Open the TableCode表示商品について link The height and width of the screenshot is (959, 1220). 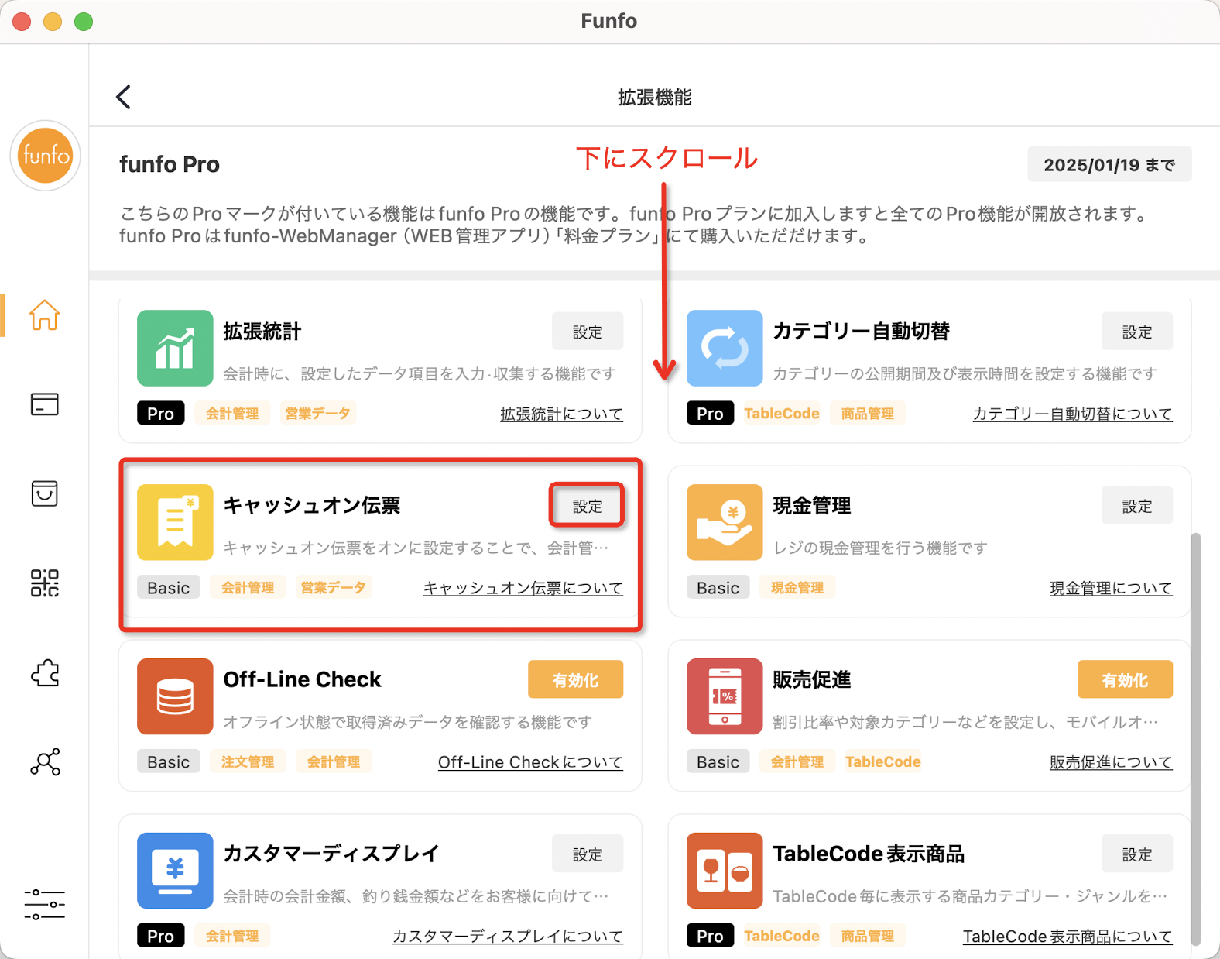pos(1067,937)
